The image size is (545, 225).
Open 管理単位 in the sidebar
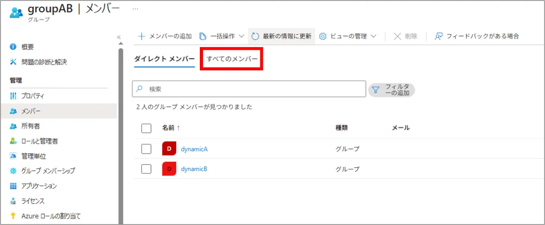34,156
